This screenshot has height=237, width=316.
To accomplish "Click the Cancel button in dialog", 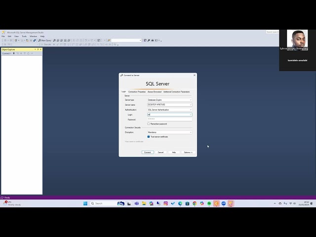I will point(160,153).
